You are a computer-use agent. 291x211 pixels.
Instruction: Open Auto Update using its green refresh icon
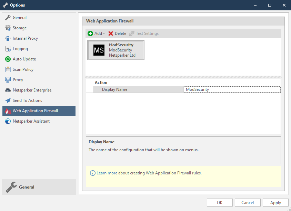click(x=7, y=59)
